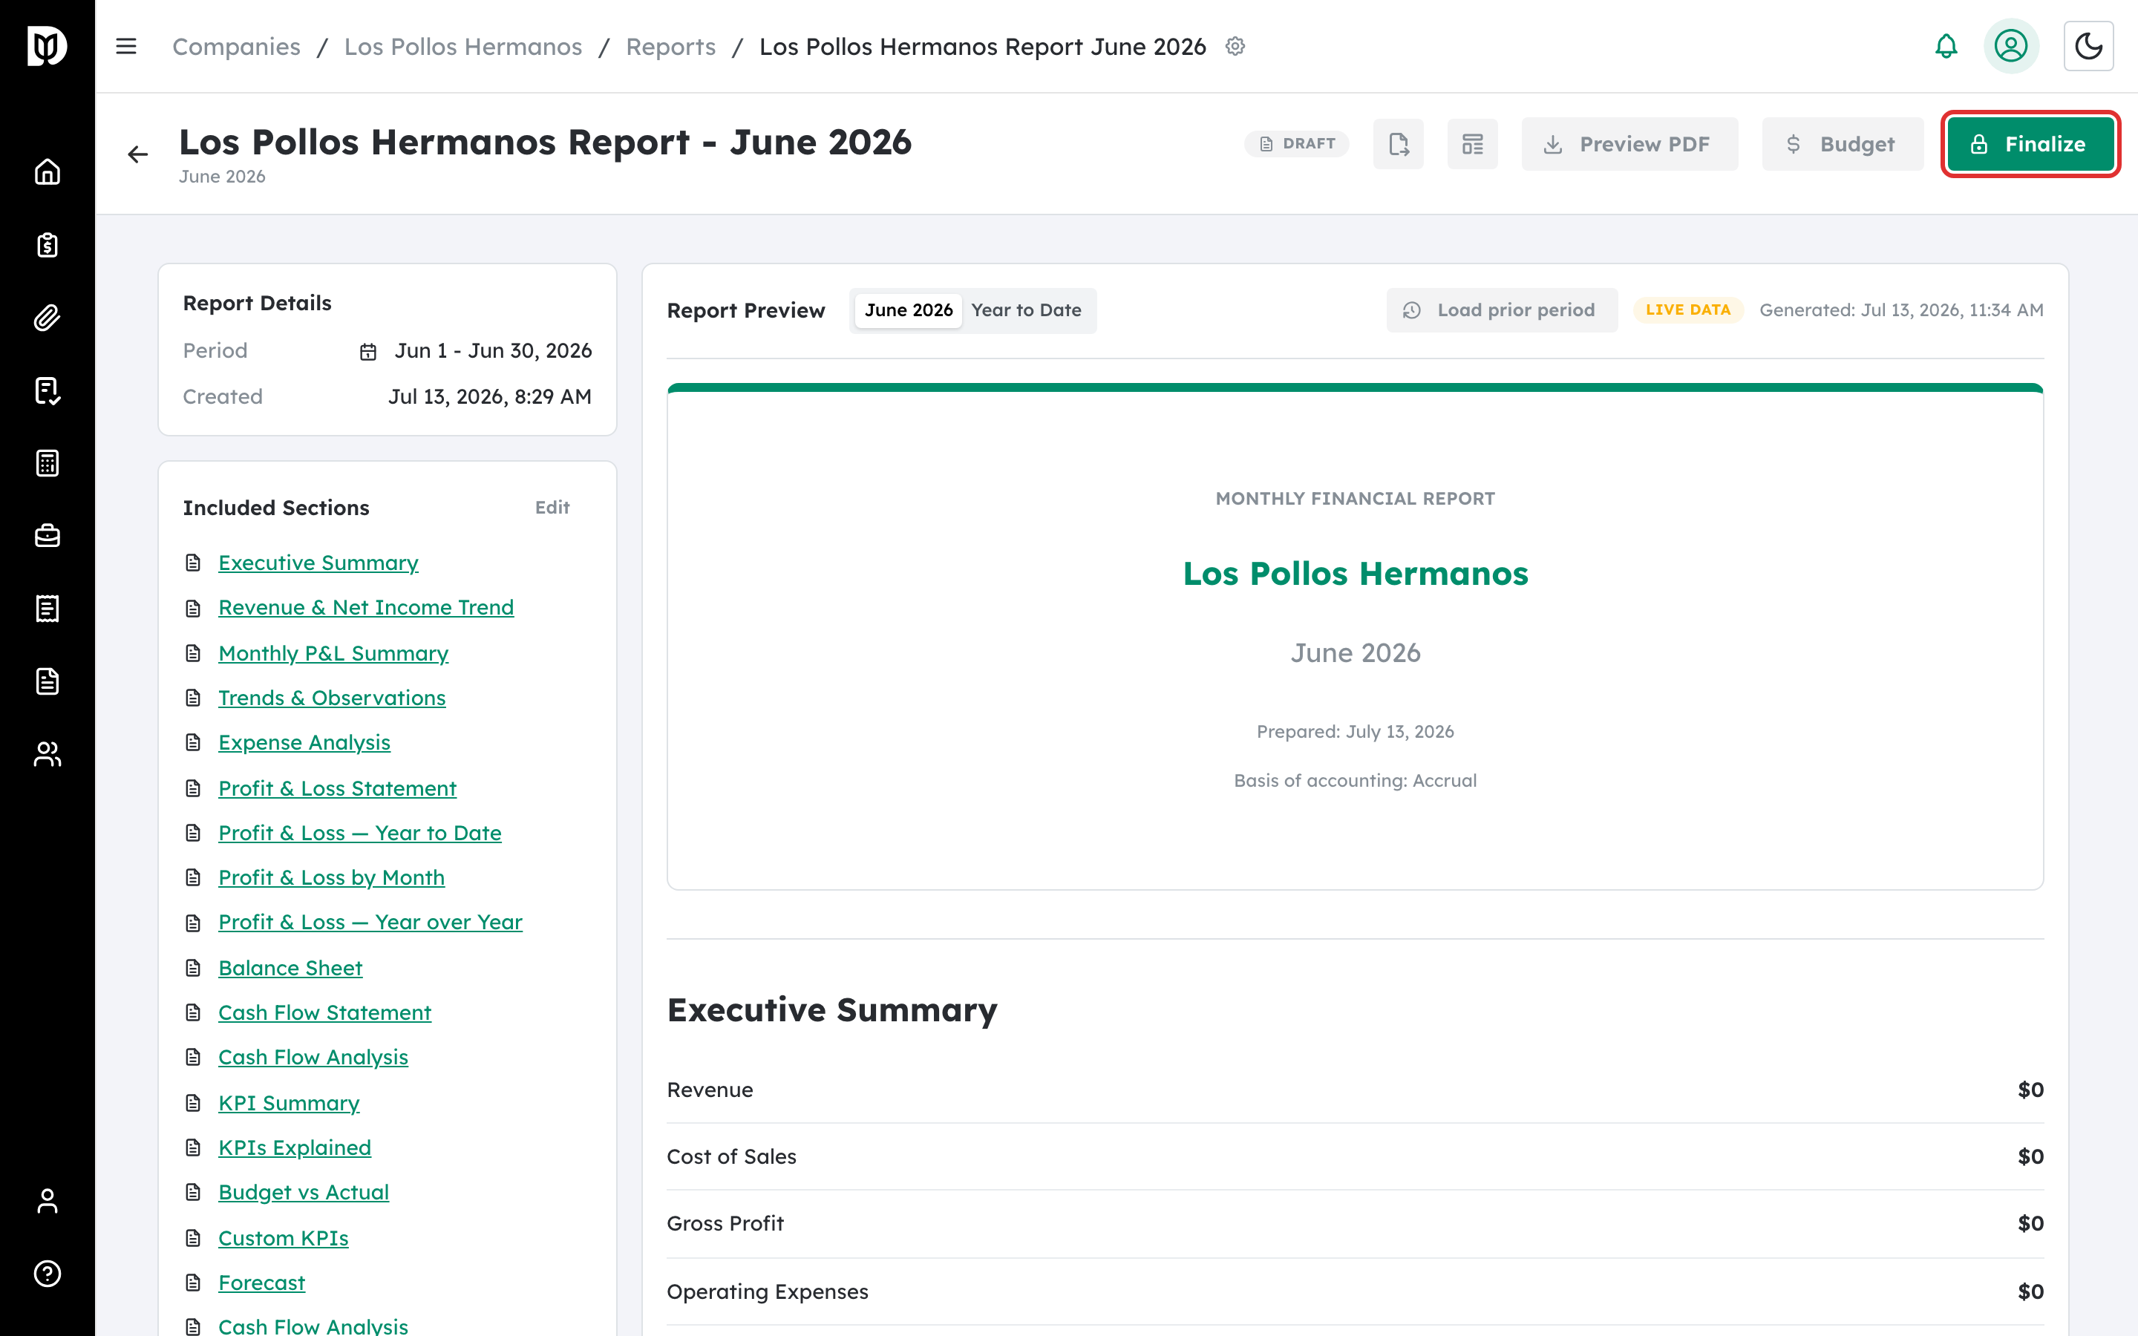Open Cash Flow Statement link

coord(324,1012)
